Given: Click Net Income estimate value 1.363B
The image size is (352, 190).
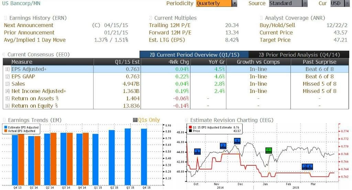Looking at the screenshot, I should click(x=131, y=91).
